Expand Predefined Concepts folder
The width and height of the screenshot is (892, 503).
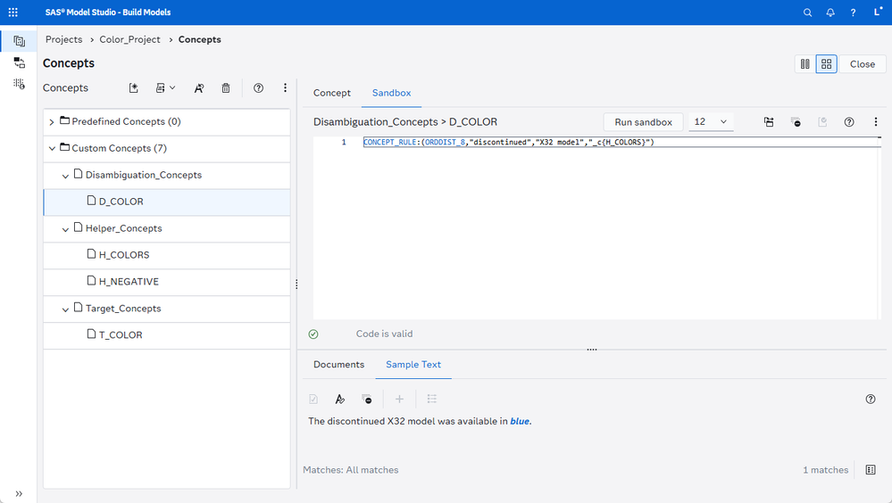coord(52,122)
